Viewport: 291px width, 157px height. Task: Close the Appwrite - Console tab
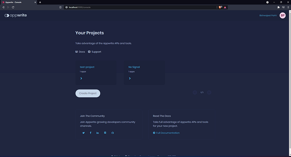tap(35, 3)
